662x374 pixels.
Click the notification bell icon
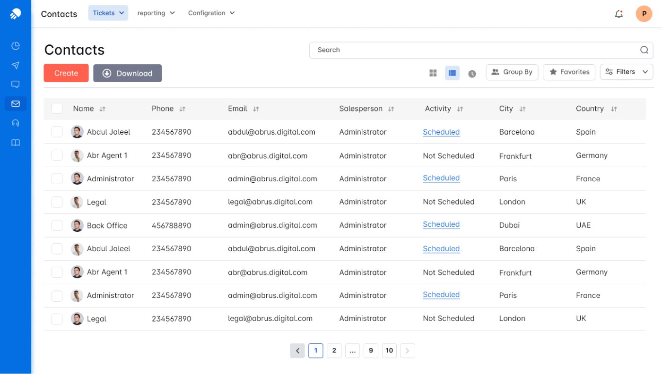618,14
